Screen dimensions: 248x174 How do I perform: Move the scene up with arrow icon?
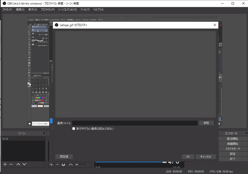click(18, 164)
